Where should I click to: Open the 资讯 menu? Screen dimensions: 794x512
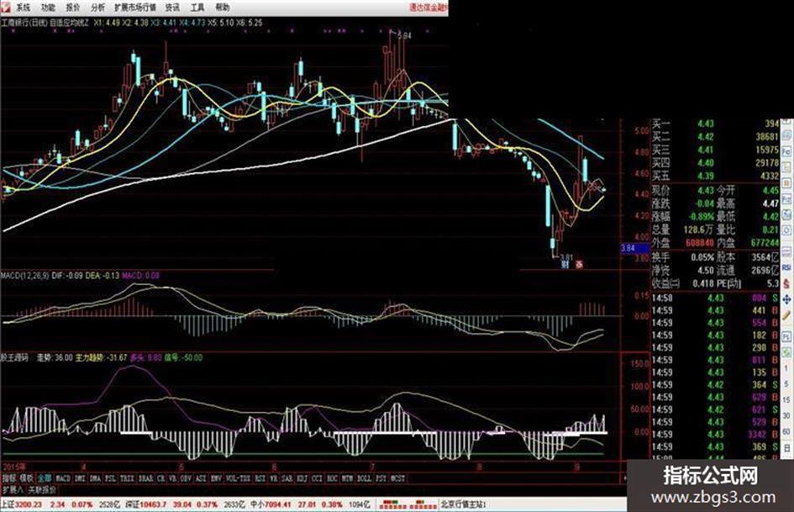[x=173, y=7]
